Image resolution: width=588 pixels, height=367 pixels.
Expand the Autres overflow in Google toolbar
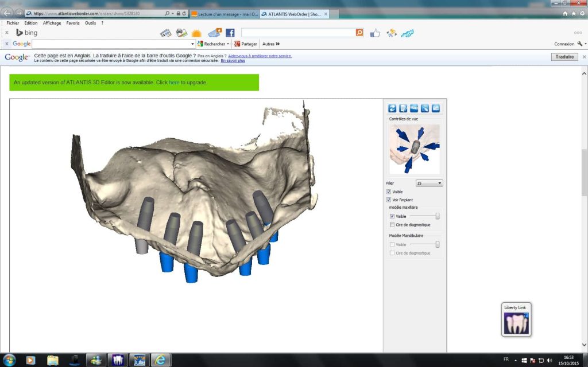[x=271, y=44]
